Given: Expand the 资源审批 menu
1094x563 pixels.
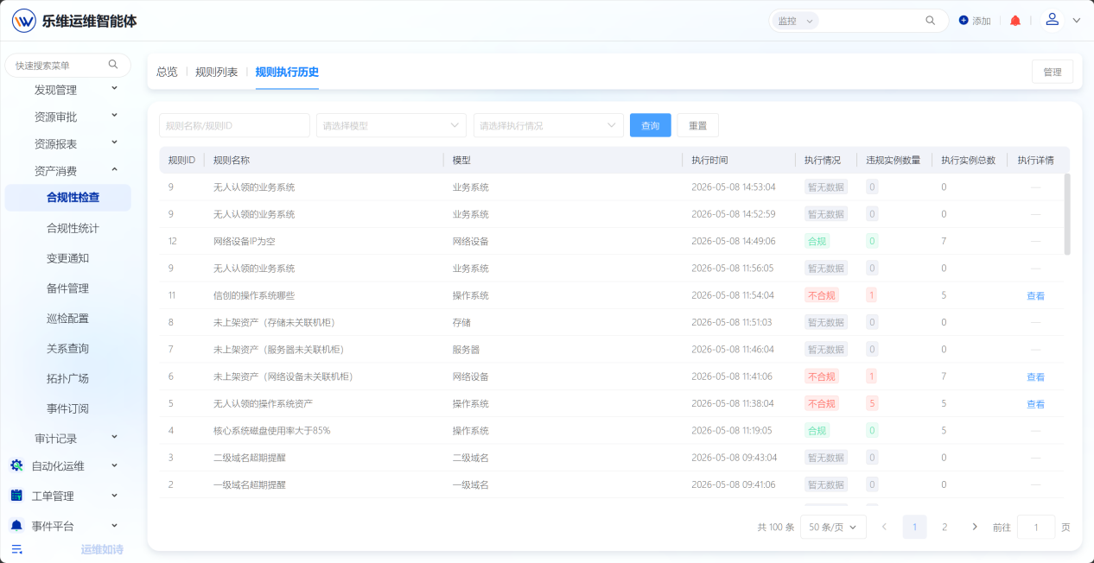Looking at the screenshot, I should pyautogui.click(x=115, y=116).
